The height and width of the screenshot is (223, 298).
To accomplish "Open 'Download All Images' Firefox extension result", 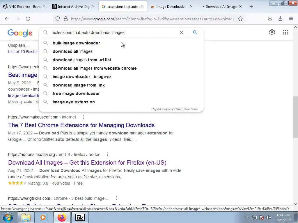I will [x=87, y=163].
